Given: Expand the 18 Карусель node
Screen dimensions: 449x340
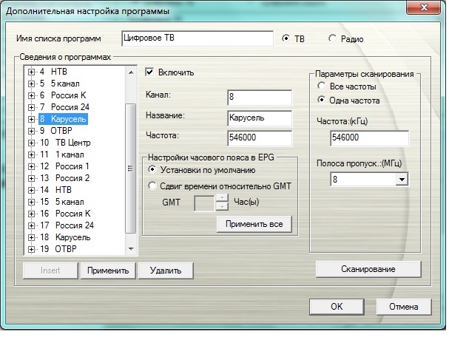Looking at the screenshot, I should [31, 237].
